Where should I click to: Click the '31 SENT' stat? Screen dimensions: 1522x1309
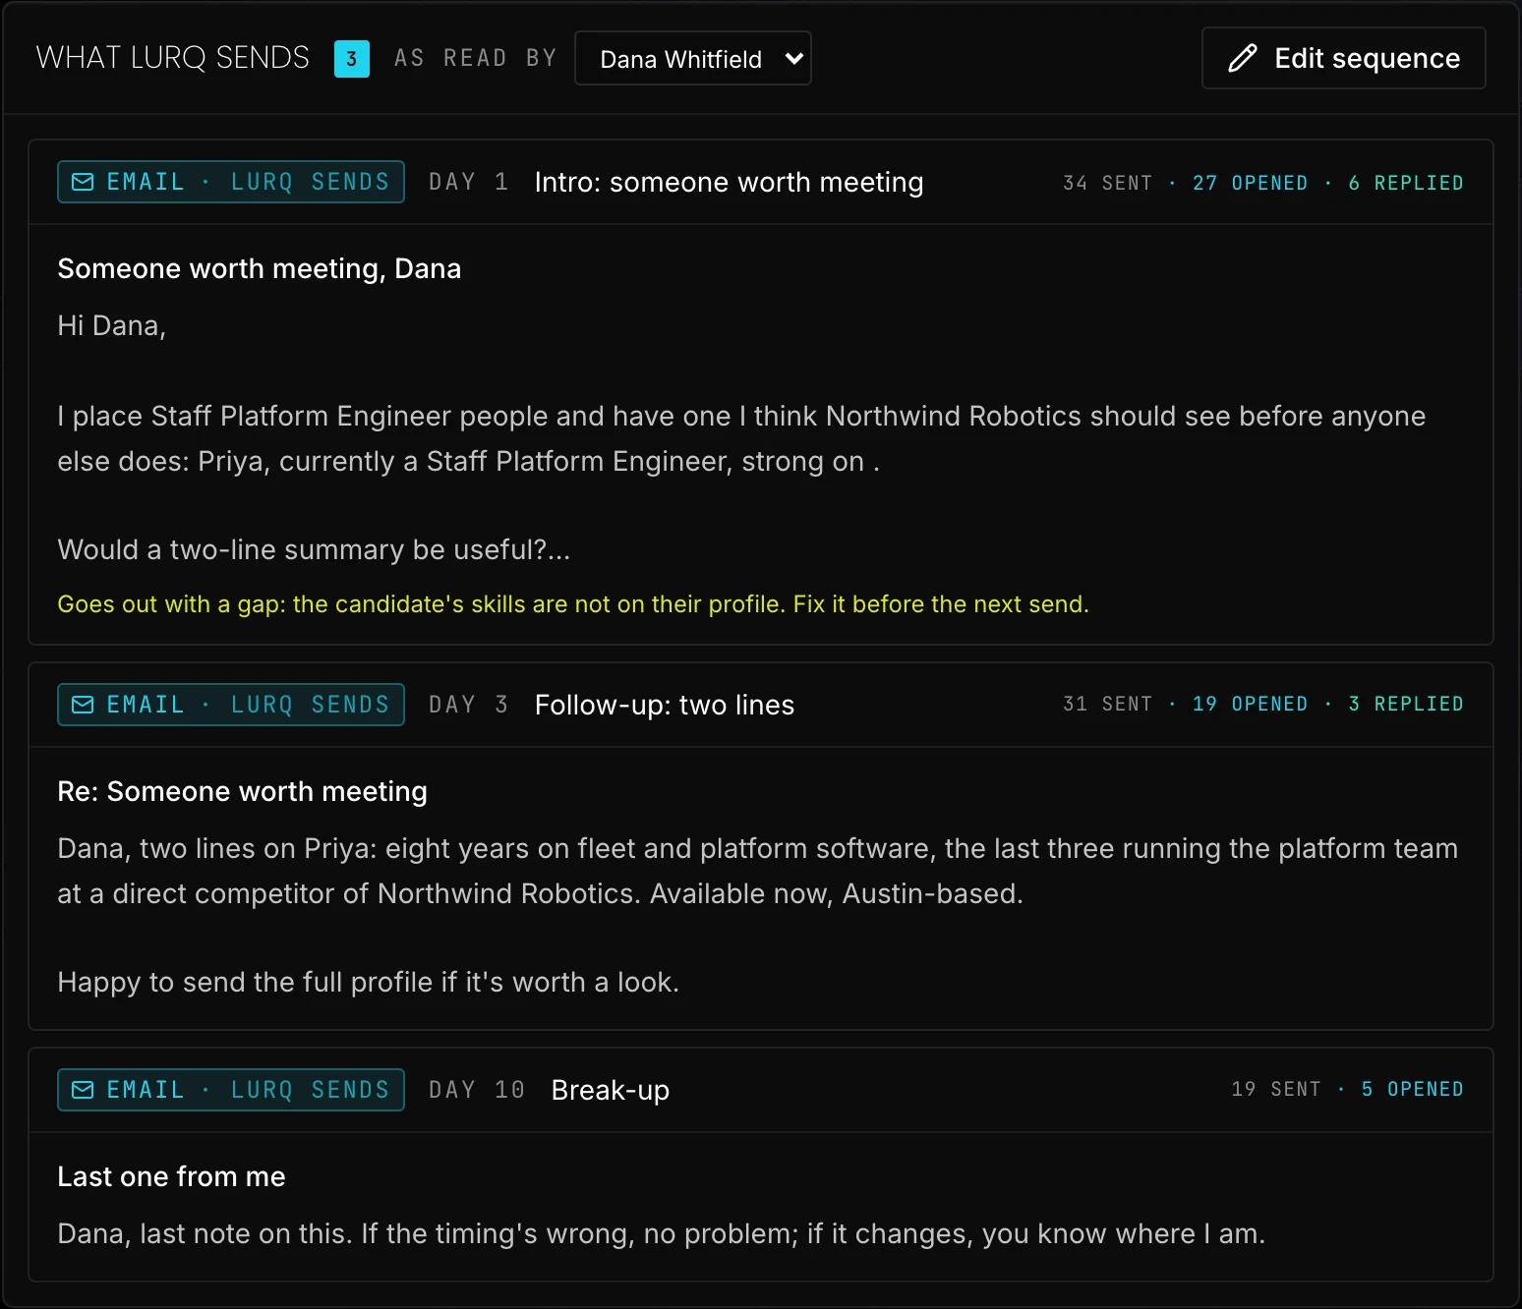1107,704
